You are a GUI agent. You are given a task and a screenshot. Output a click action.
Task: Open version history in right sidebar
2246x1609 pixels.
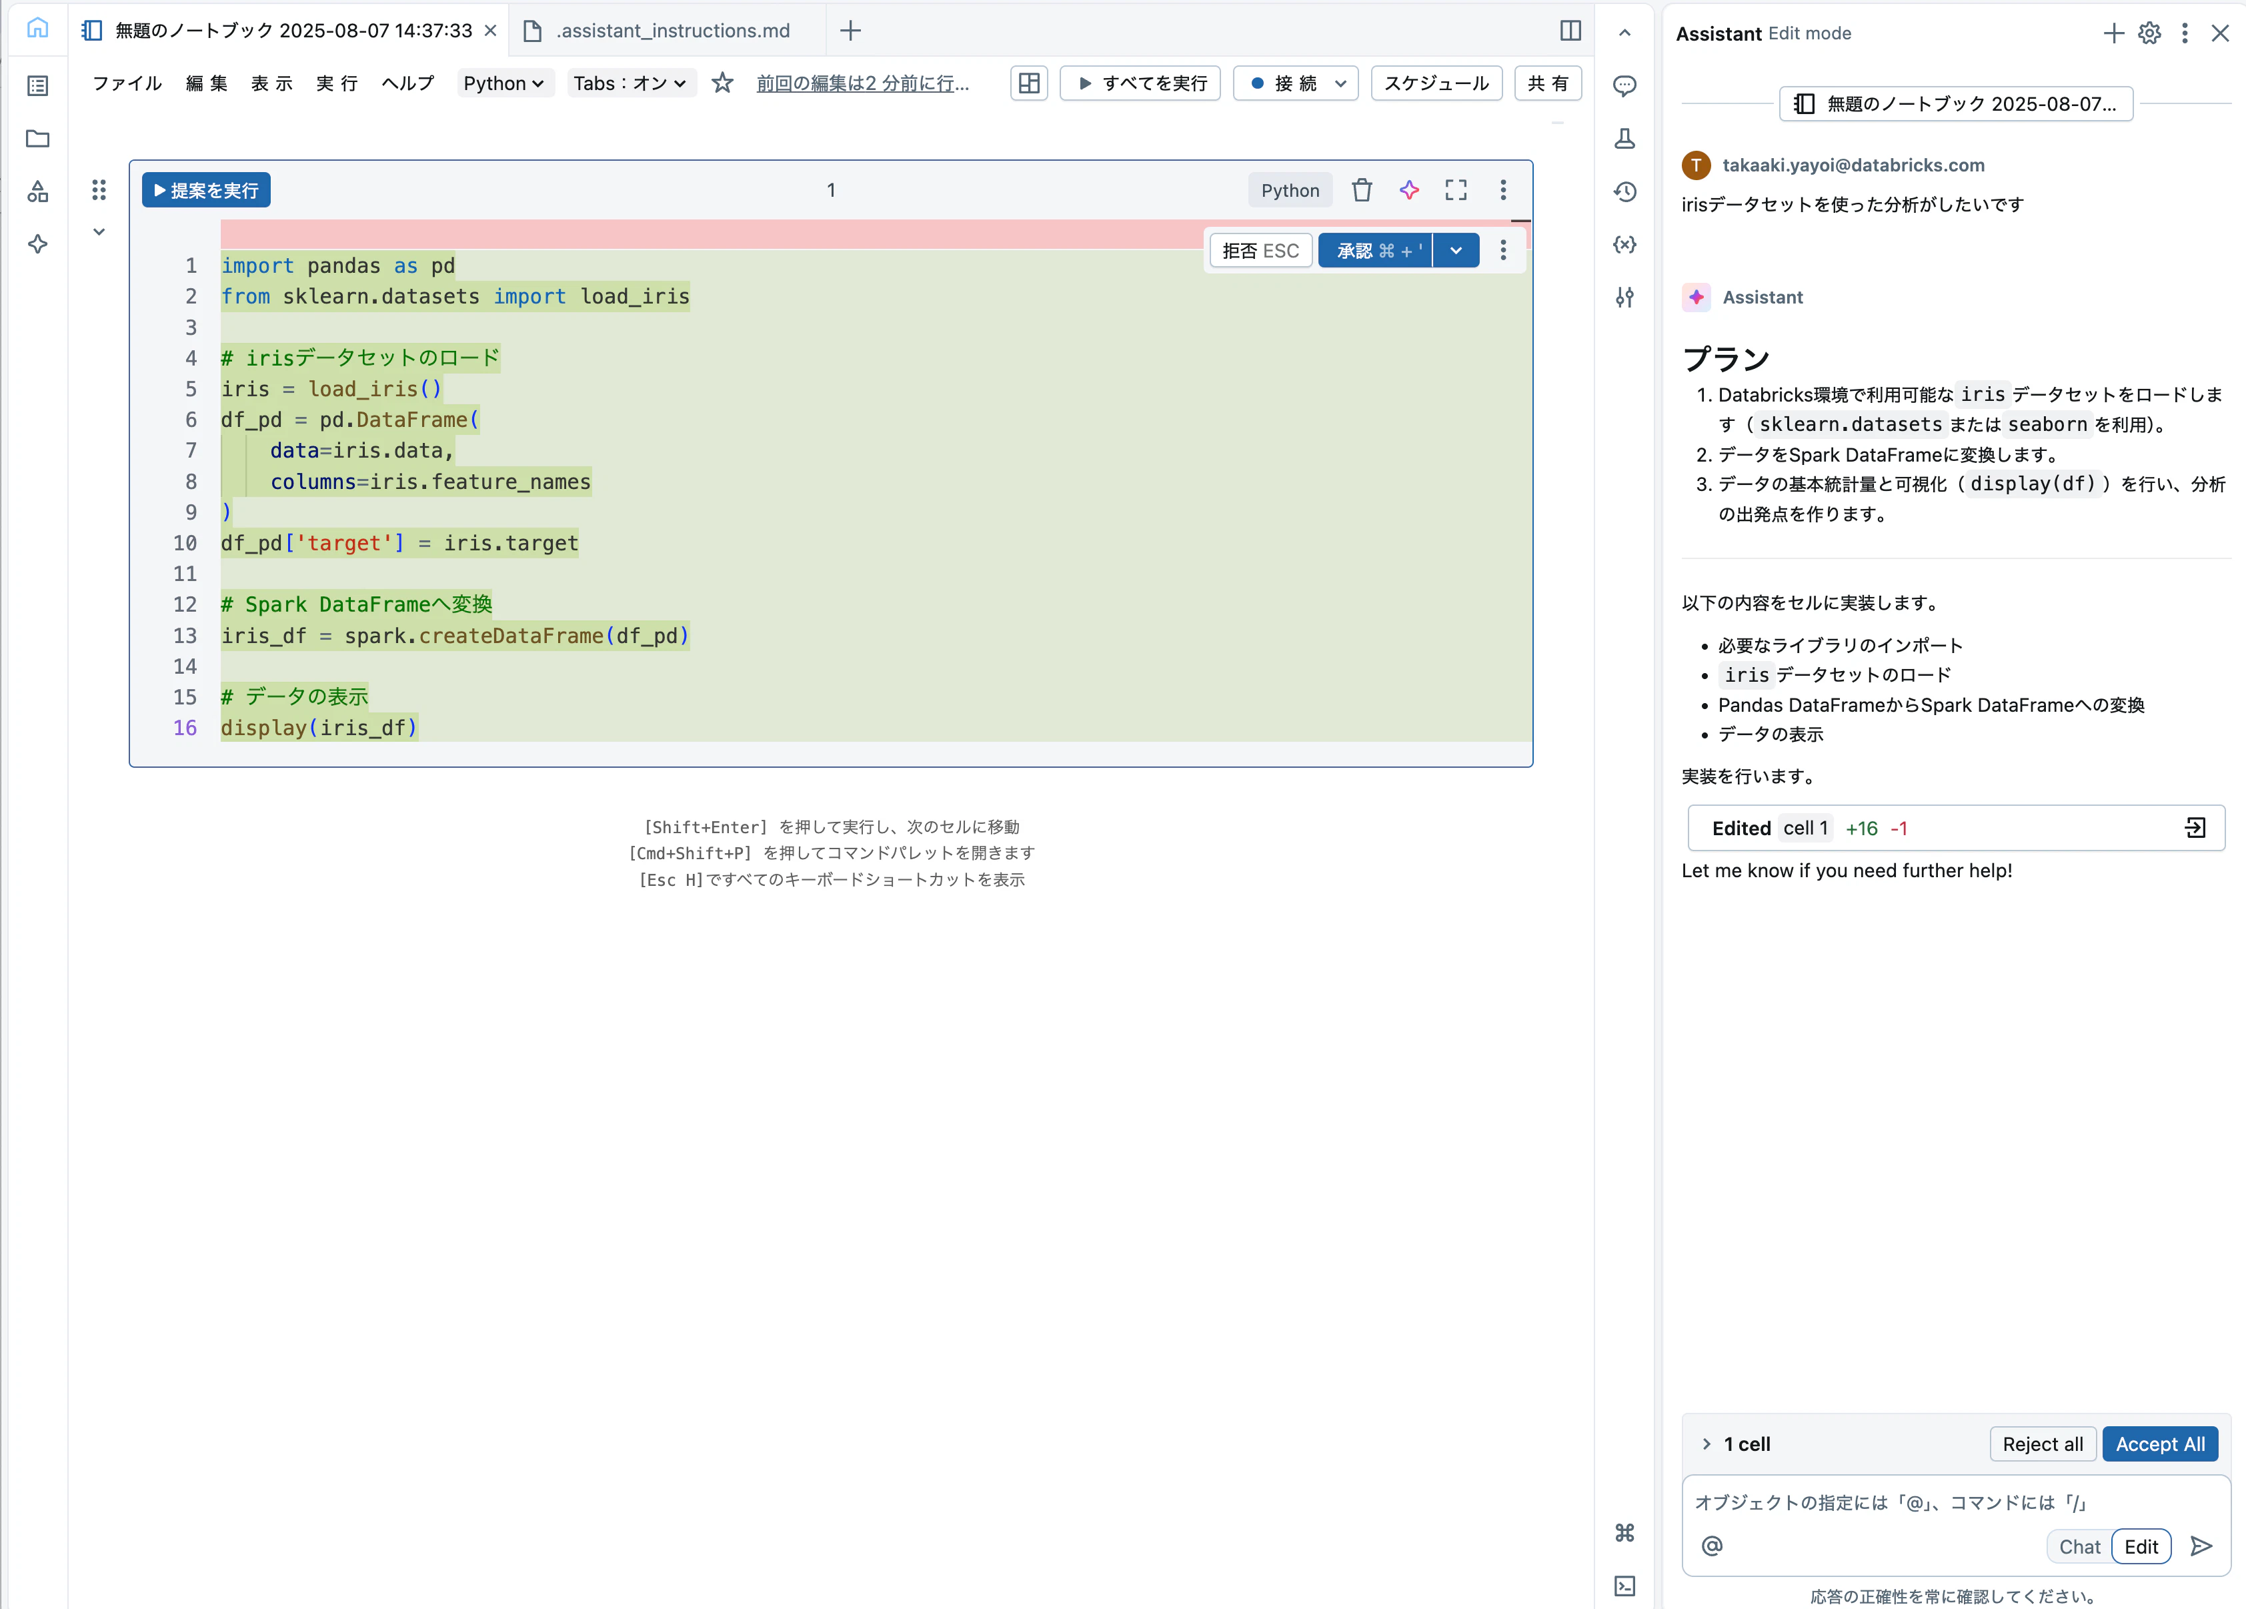coord(1624,191)
